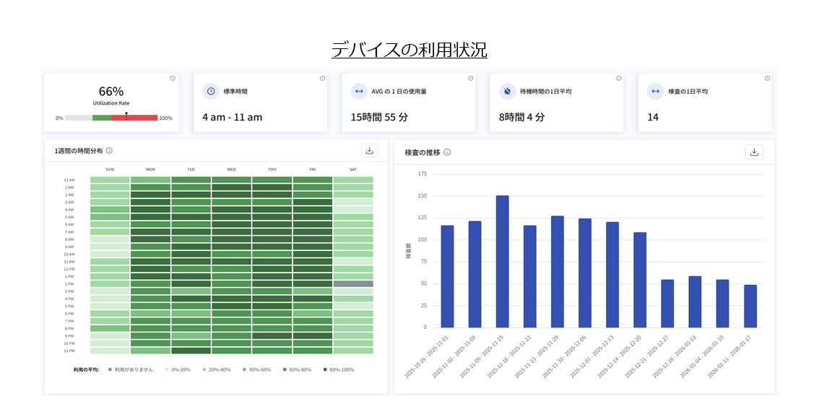Click the gray Saturday 2 PM heatmap cell

[353, 284]
